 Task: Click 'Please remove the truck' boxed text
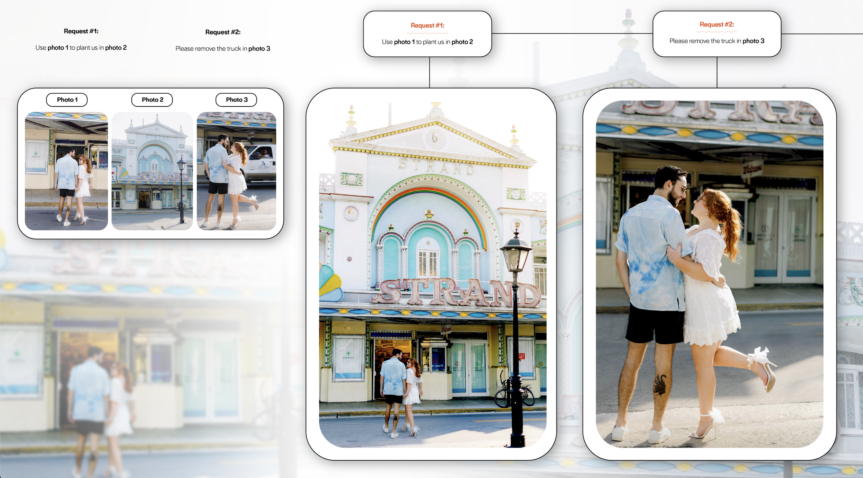tap(717, 41)
